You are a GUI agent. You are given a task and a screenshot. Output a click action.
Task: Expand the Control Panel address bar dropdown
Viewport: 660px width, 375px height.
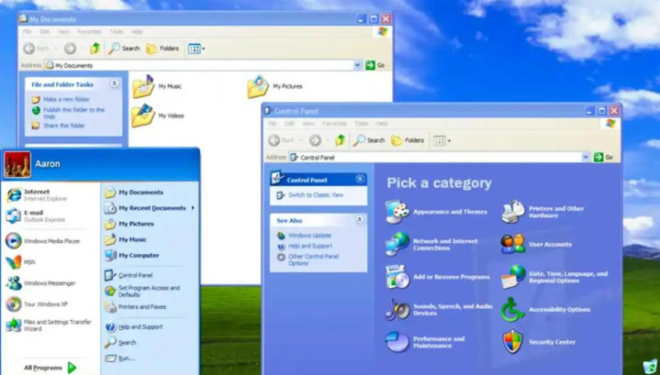[x=586, y=157]
